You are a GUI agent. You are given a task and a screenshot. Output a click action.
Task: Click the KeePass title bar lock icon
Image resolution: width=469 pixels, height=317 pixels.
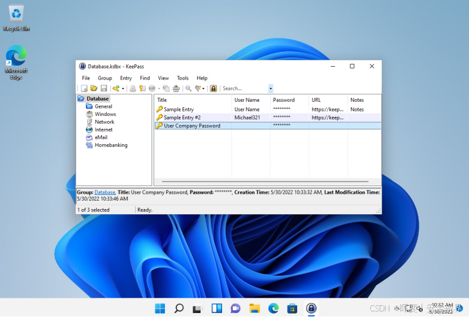click(82, 66)
